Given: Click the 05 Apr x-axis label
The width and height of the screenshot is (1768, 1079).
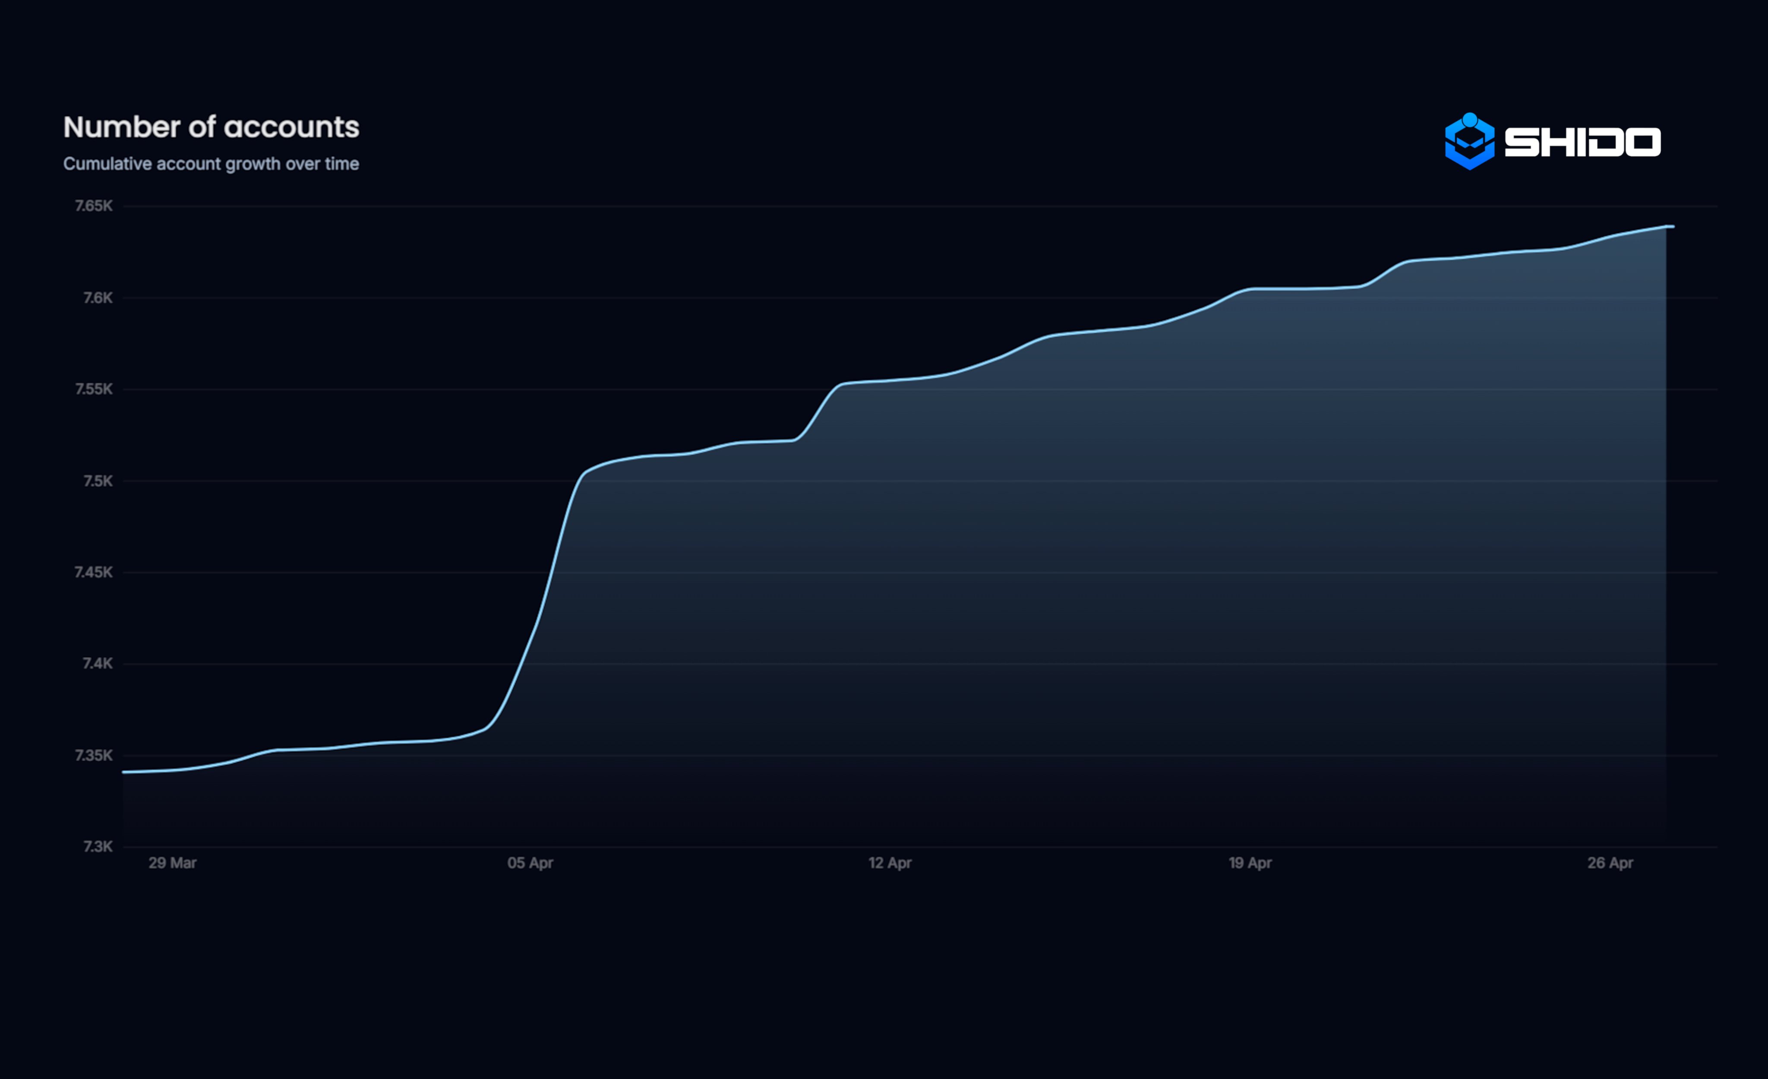Looking at the screenshot, I should 530,863.
